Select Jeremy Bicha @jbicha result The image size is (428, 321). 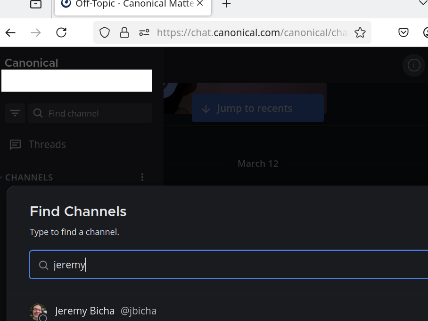(x=217, y=311)
